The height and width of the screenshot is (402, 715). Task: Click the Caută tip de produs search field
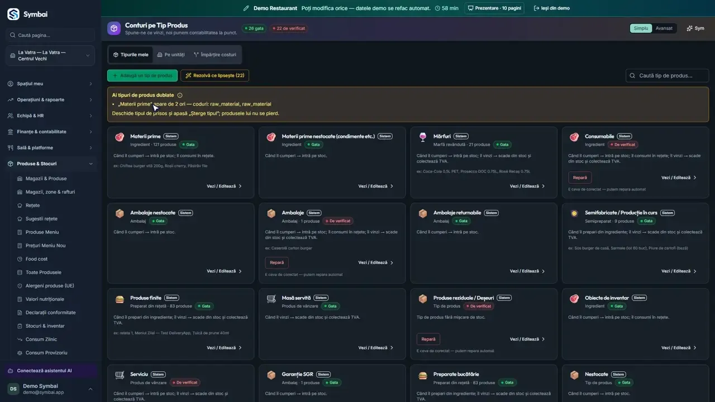667,75
